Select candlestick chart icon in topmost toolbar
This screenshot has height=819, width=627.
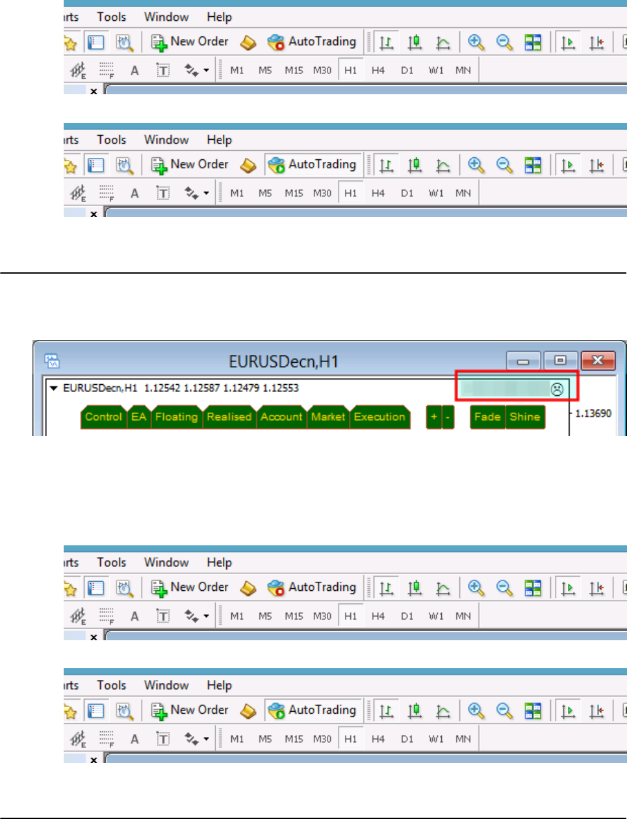coord(415,43)
